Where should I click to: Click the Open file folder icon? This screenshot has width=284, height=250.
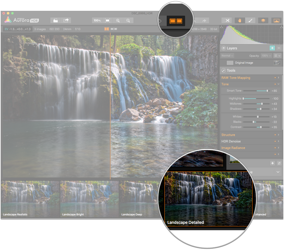(56, 20)
